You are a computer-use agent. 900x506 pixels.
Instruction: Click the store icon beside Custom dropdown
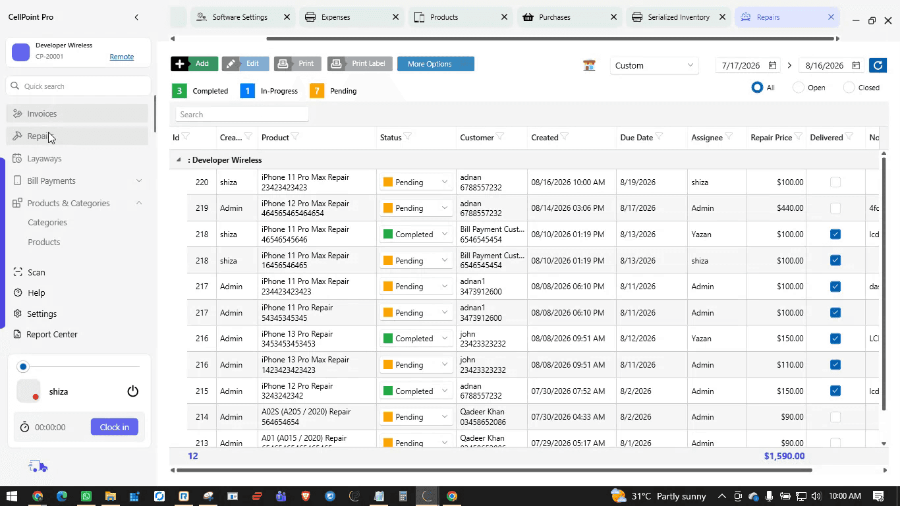[x=589, y=65]
